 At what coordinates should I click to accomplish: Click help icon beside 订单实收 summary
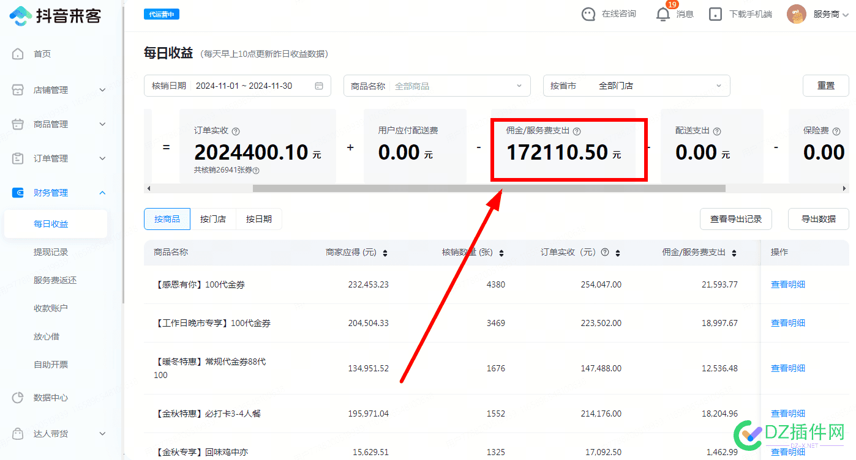click(x=236, y=131)
